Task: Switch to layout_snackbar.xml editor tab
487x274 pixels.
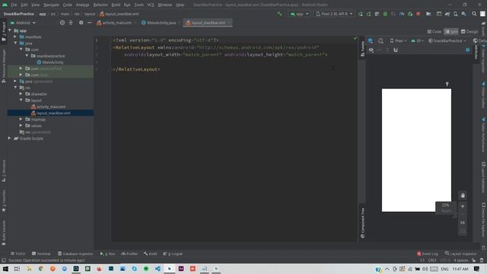Action: pos(207,23)
